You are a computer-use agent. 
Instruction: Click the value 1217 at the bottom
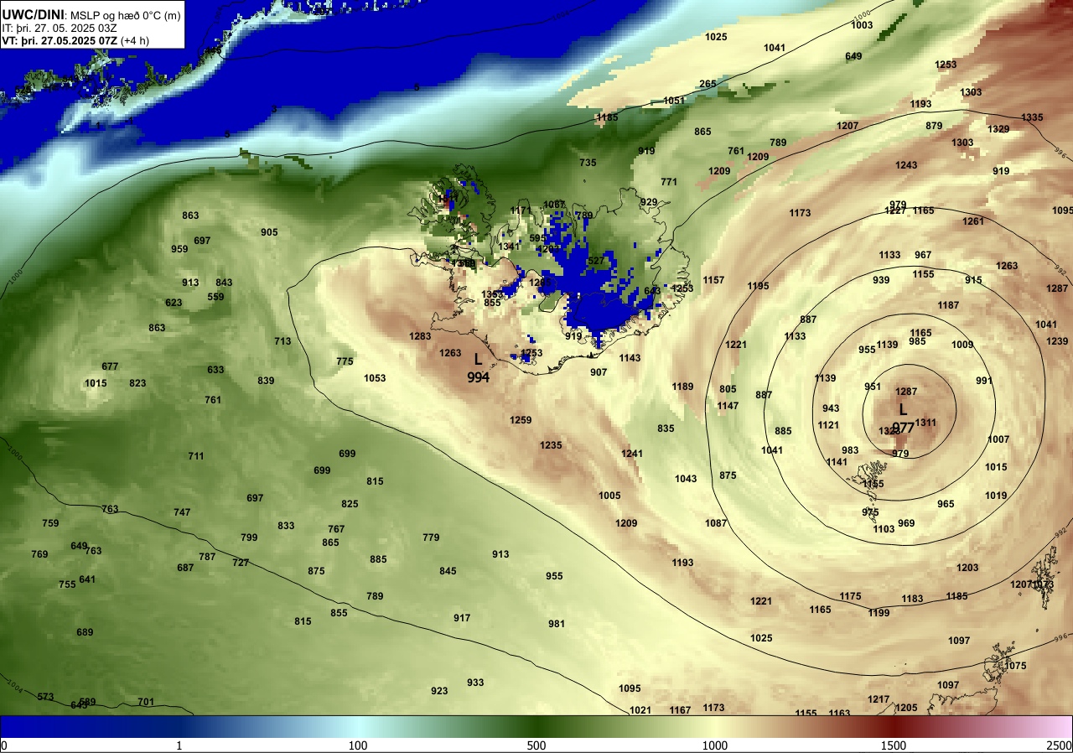879,699
